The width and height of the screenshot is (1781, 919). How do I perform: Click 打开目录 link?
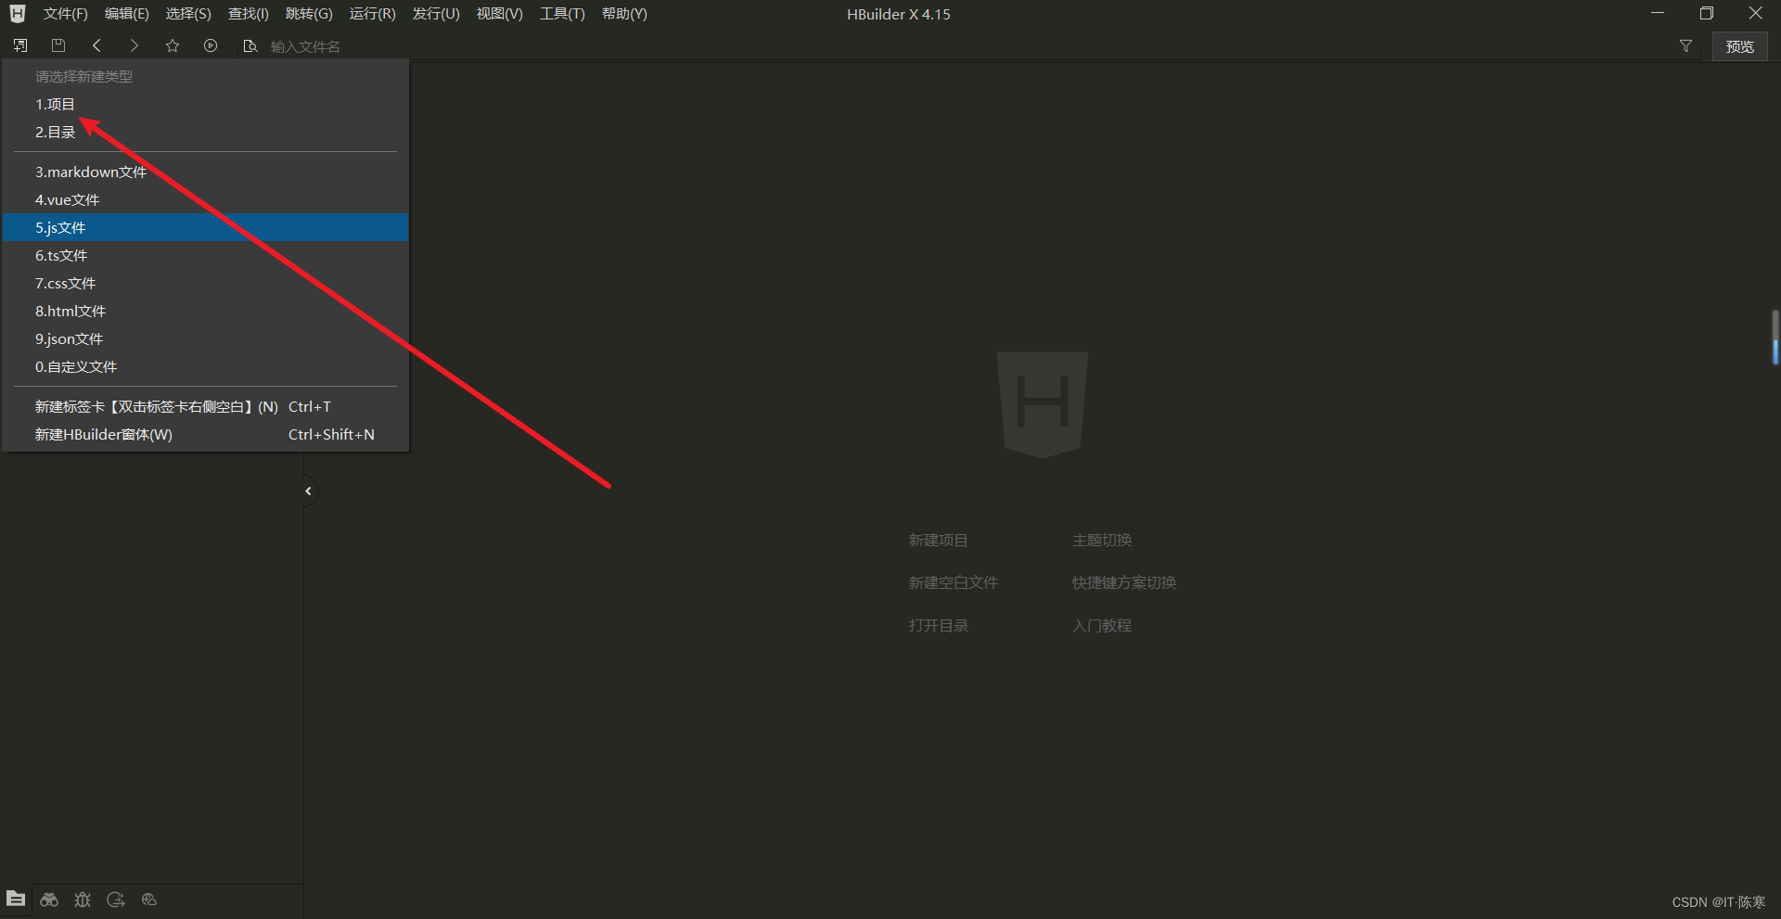(938, 625)
